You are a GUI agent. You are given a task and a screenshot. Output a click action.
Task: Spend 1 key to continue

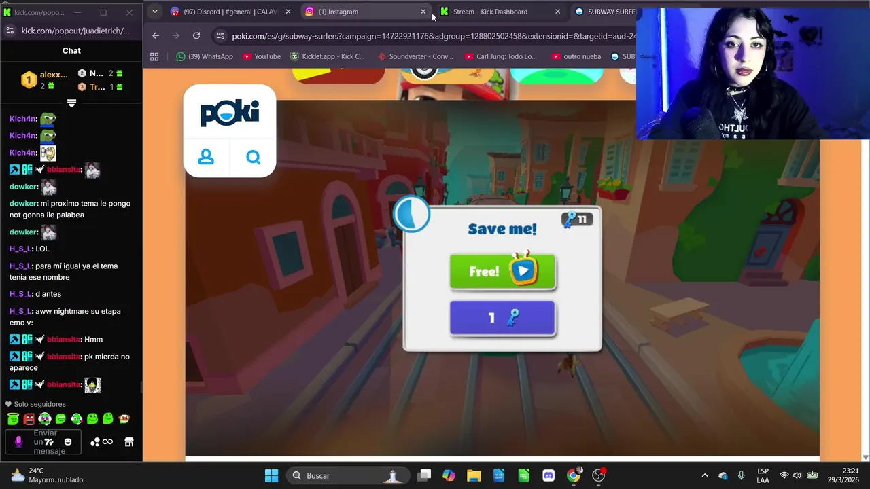(502, 318)
